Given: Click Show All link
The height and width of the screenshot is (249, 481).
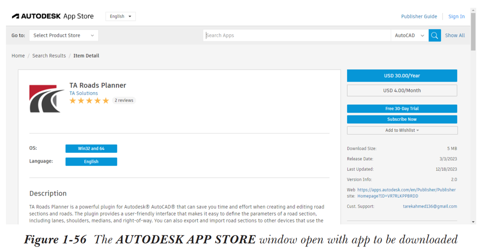Looking at the screenshot, I should coord(455,36).
